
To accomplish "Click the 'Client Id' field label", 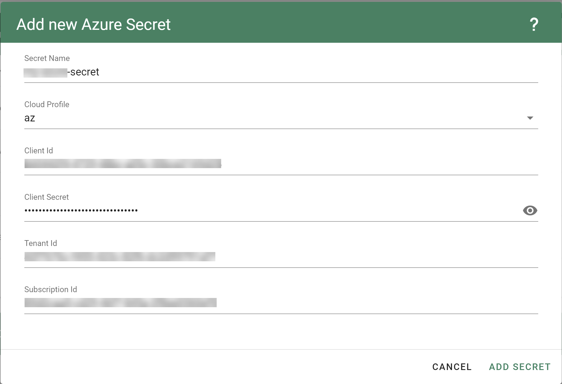I will [39, 151].
